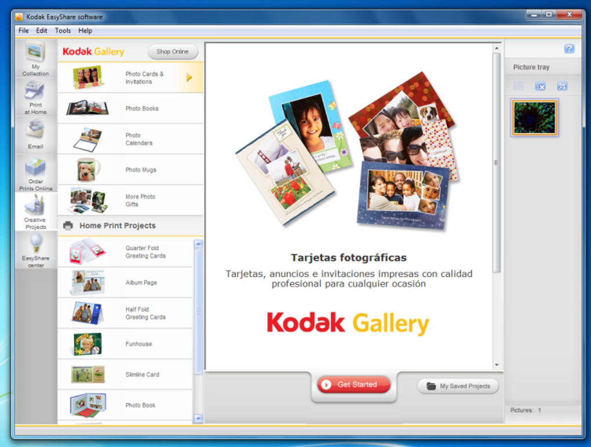This screenshot has height=447, width=591.
Task: Open the Edit menu
Action: (x=42, y=31)
